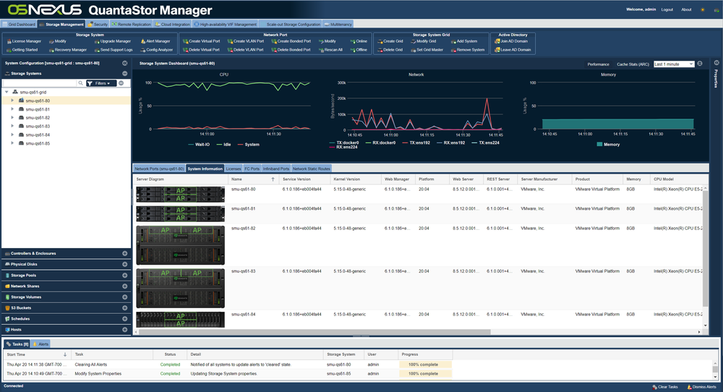Toggle the theme sun icon
The width and height of the screenshot is (723, 392).
(703, 9)
